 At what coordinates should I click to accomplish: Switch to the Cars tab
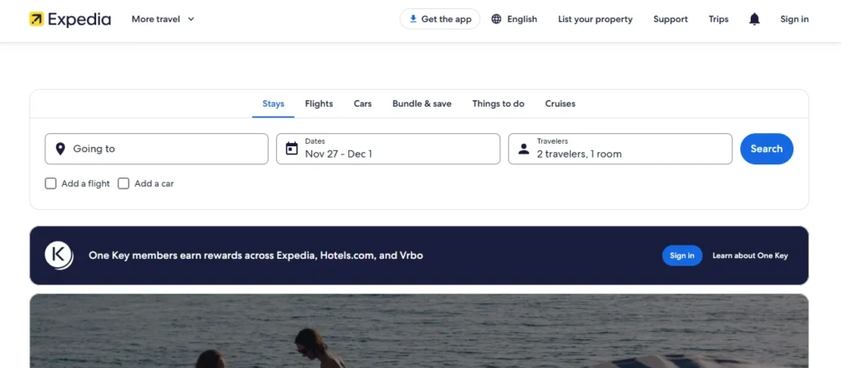362,104
